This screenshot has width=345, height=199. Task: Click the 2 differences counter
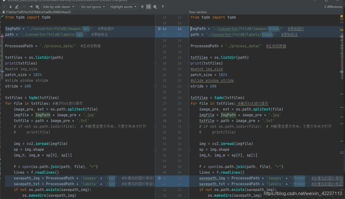333,7
